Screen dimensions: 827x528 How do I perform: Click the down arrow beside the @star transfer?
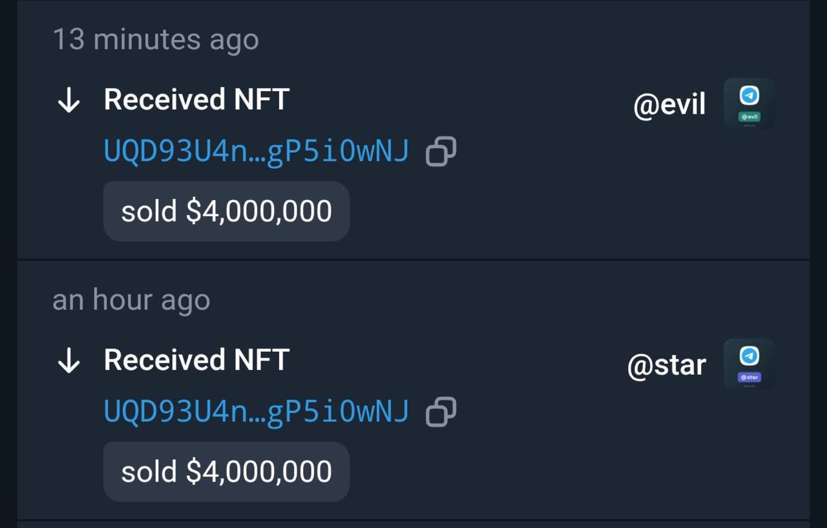coord(68,361)
